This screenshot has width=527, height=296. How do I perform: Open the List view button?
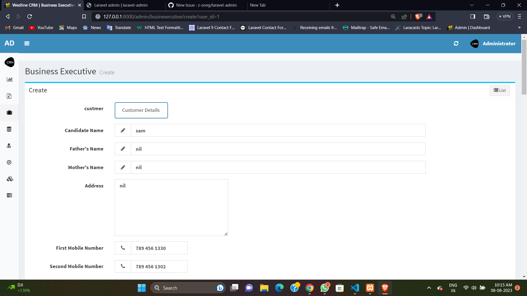(500, 90)
